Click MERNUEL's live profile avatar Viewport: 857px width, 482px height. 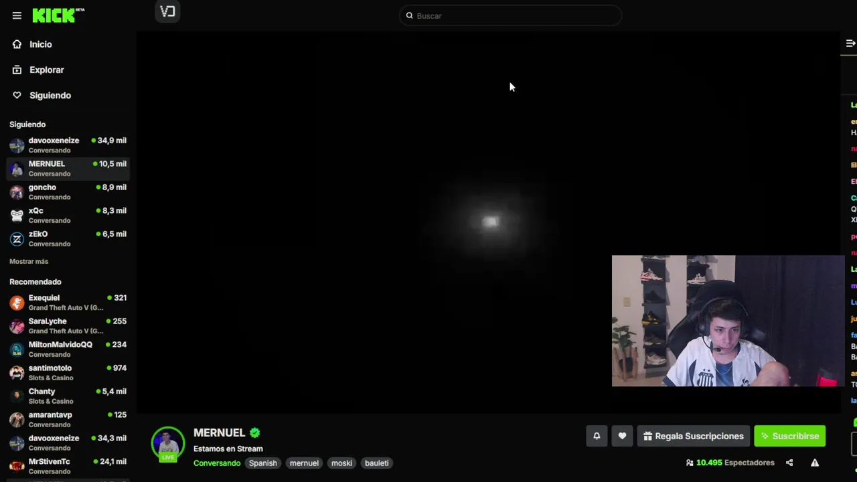click(x=167, y=444)
